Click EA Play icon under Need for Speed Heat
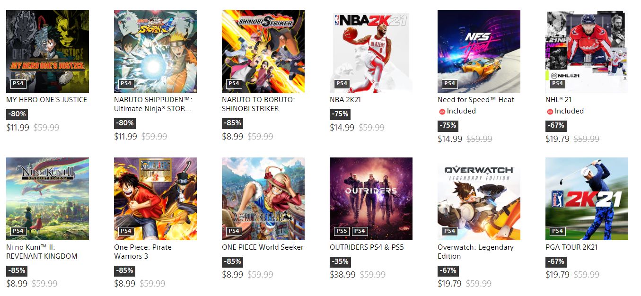 click(442, 112)
